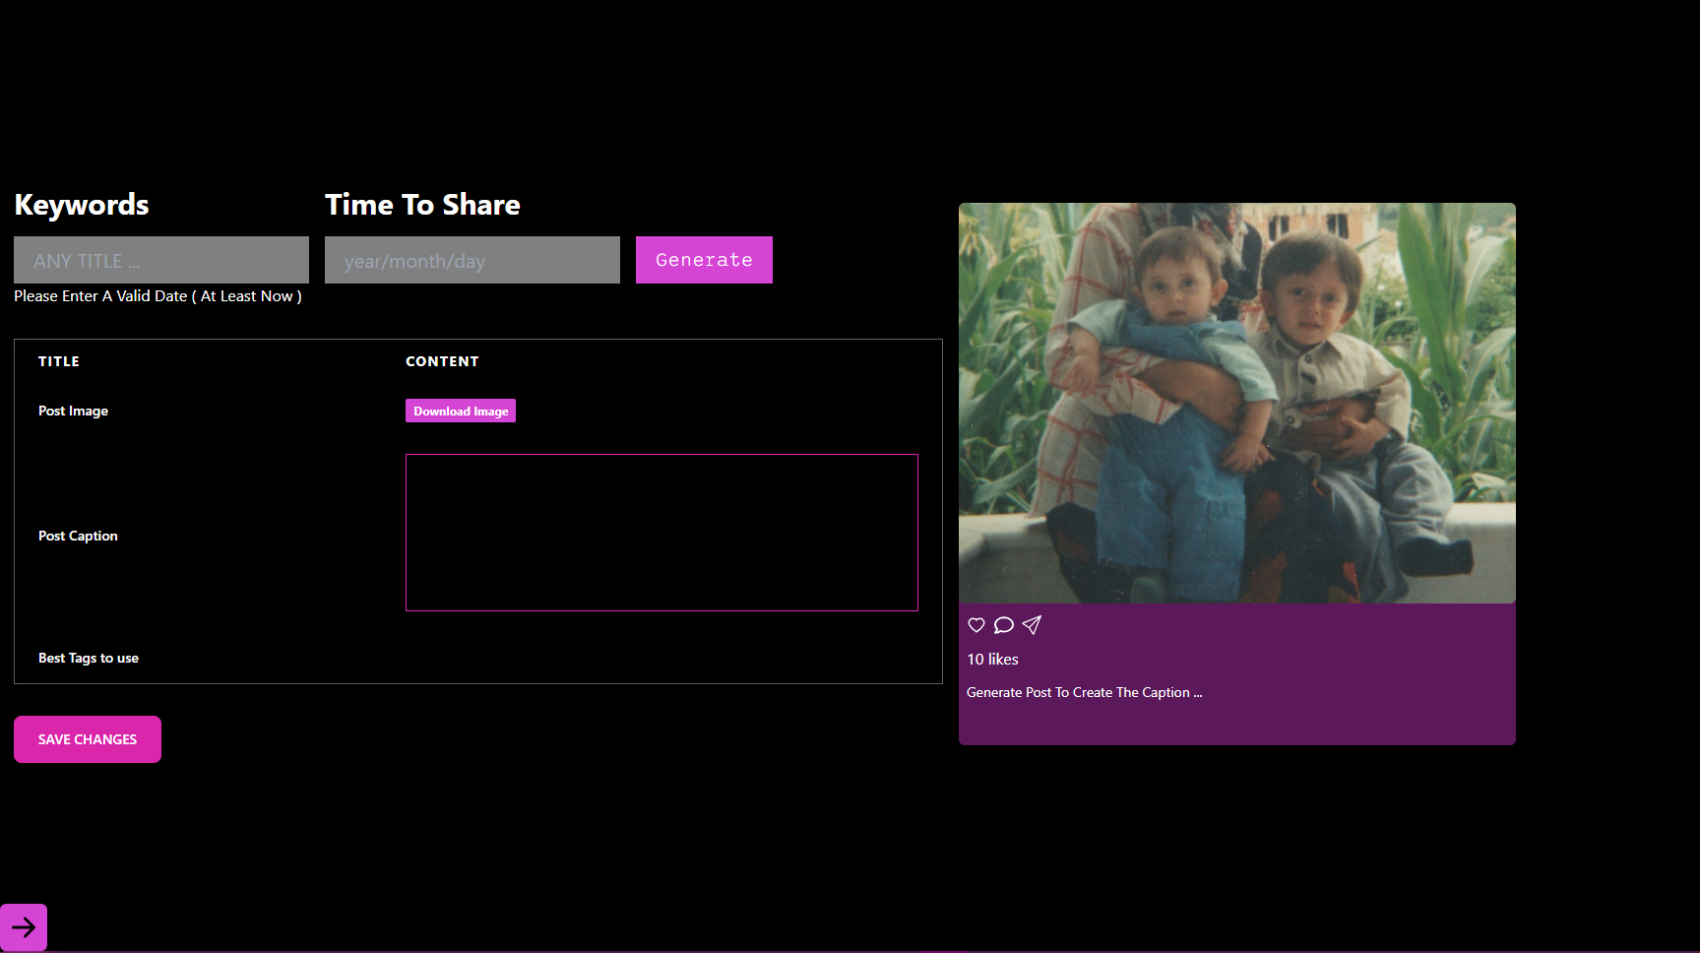1700x953 pixels.
Task: Click the arrow icon in bottom-left corner
Action: 24,926
